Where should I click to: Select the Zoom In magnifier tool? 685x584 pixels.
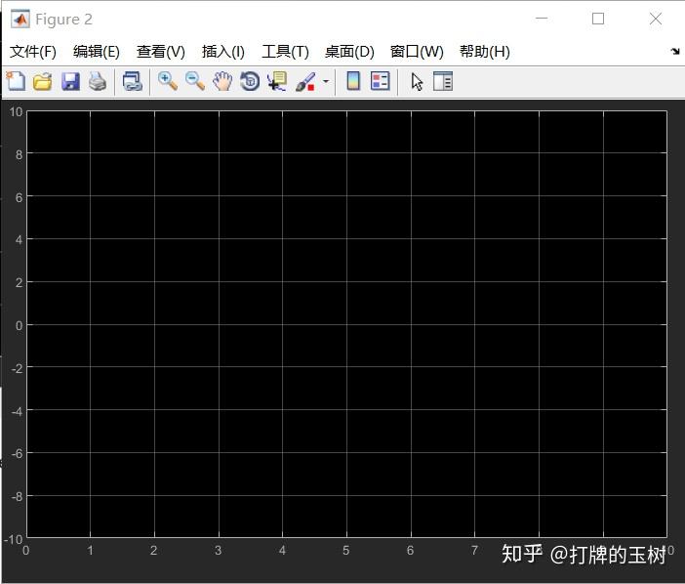tap(167, 81)
